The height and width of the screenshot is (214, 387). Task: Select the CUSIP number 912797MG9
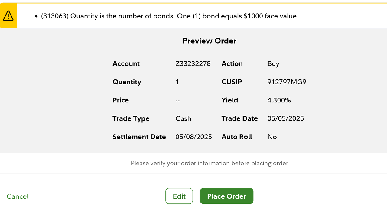[x=287, y=82]
